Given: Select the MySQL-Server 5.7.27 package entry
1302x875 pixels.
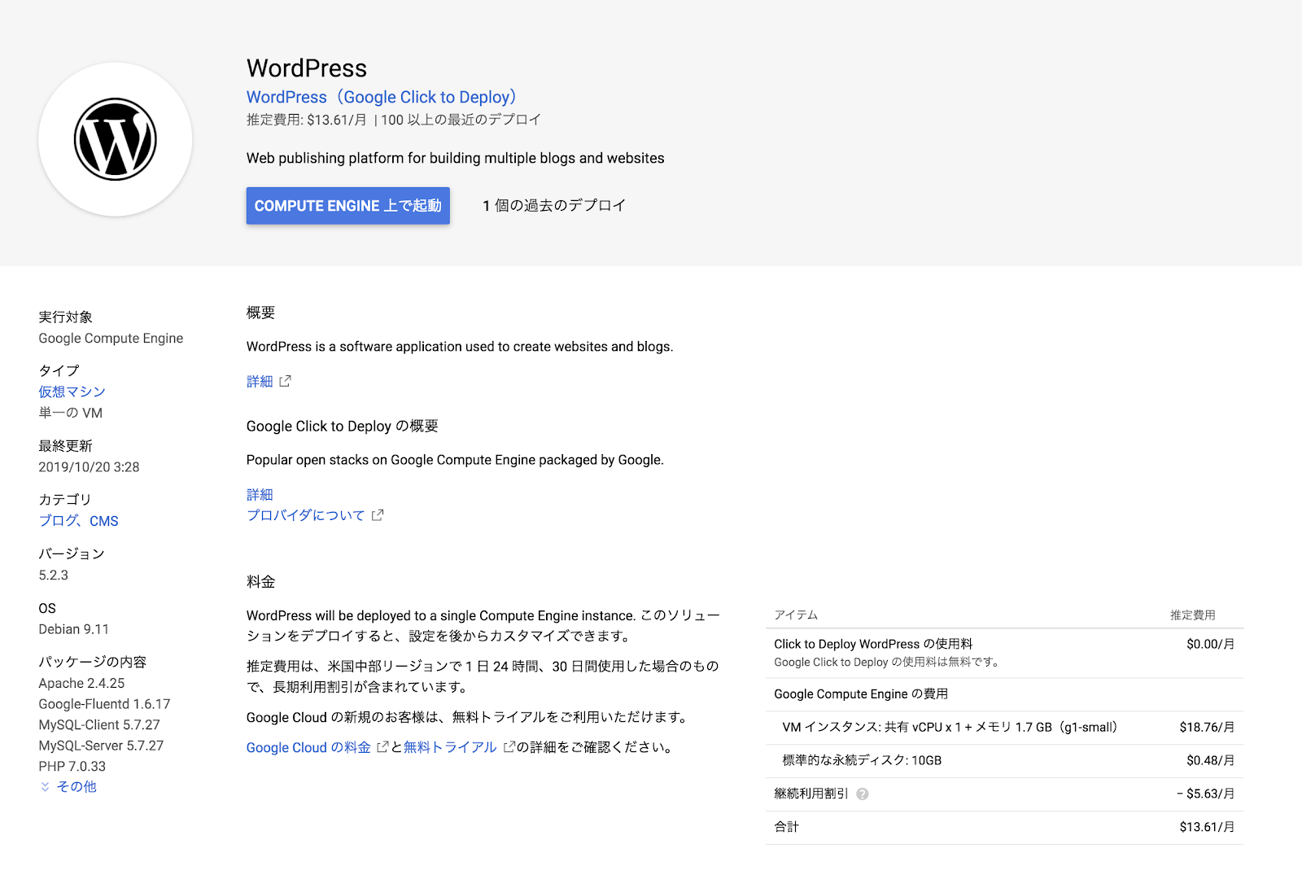Looking at the screenshot, I should tap(101, 746).
